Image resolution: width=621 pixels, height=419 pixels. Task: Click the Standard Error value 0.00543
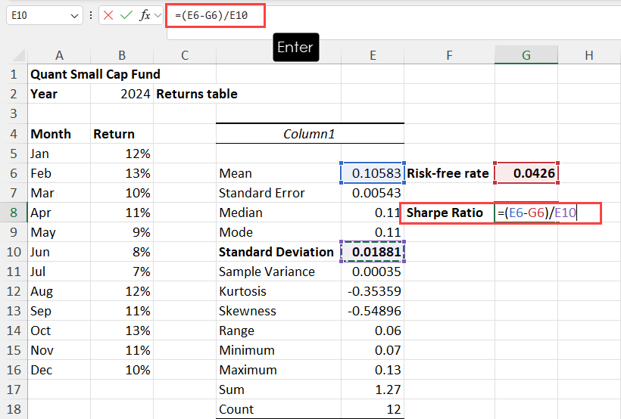coord(373,193)
